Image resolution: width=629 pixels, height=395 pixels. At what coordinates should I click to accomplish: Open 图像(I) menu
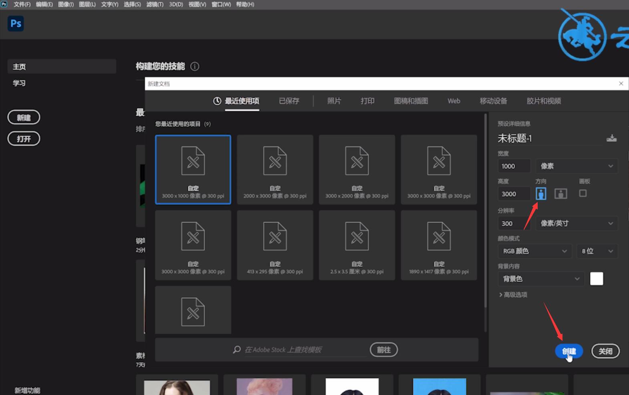(66, 4)
